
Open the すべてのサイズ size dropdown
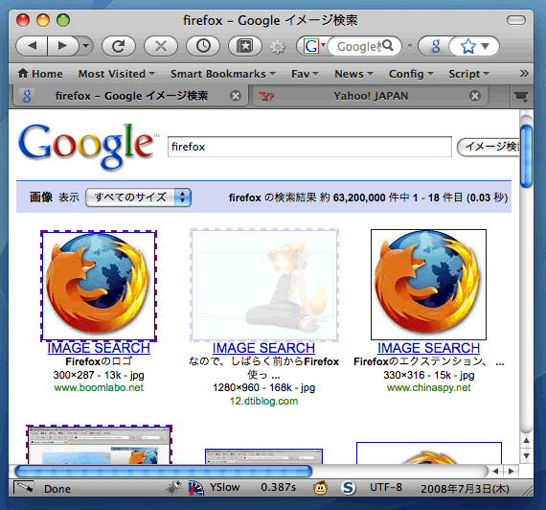pos(138,197)
